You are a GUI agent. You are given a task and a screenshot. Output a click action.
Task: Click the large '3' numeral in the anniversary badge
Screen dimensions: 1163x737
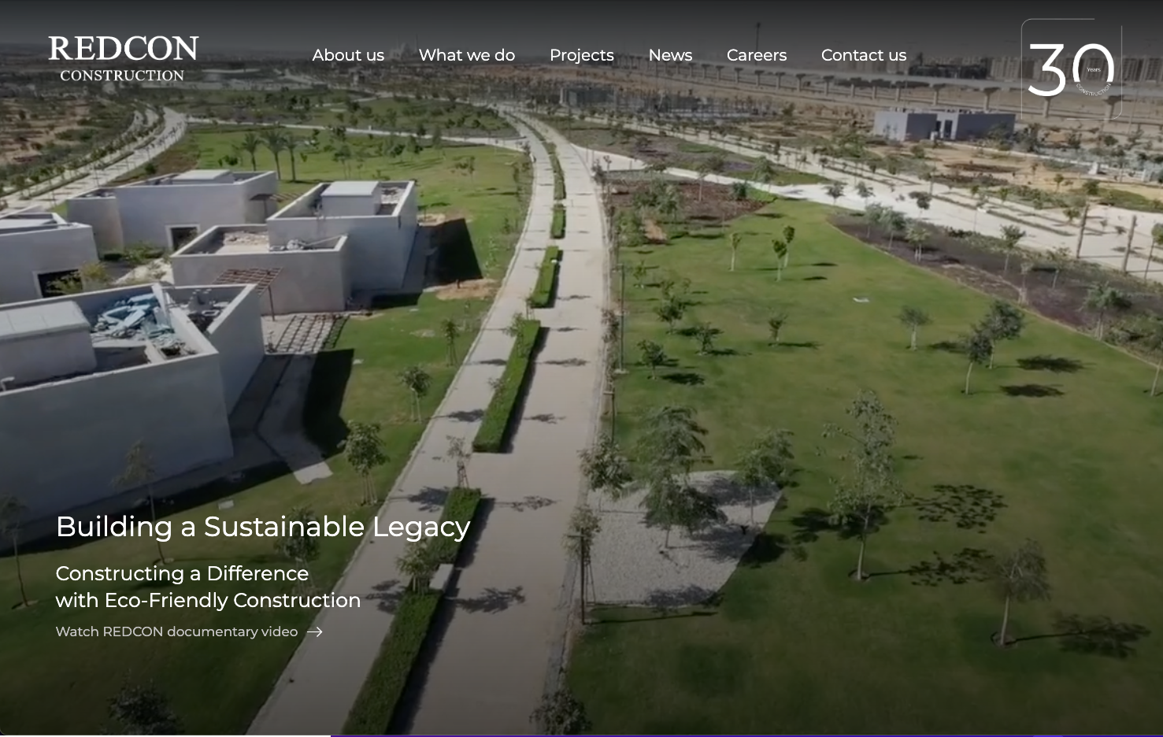(1046, 70)
